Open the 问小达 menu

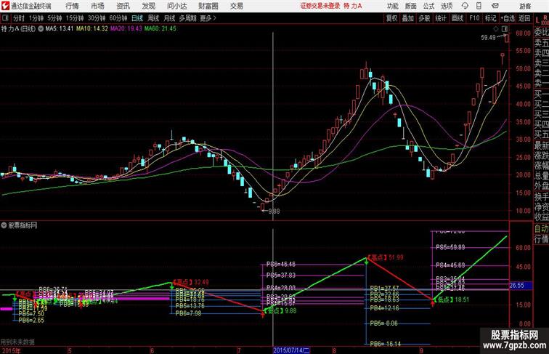tap(176, 6)
